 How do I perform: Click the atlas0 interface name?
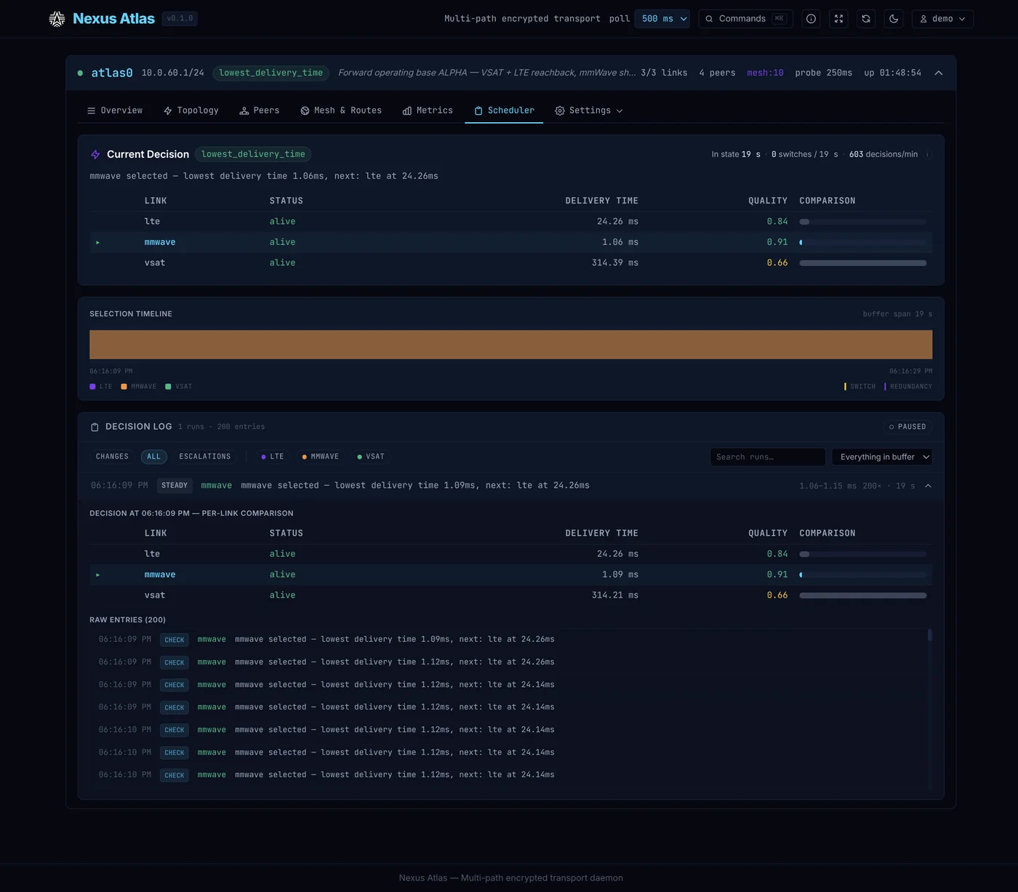[112, 73]
